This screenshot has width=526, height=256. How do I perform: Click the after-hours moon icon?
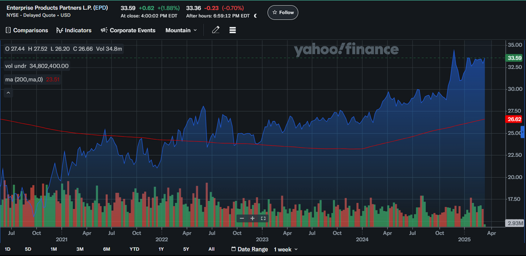255,16
